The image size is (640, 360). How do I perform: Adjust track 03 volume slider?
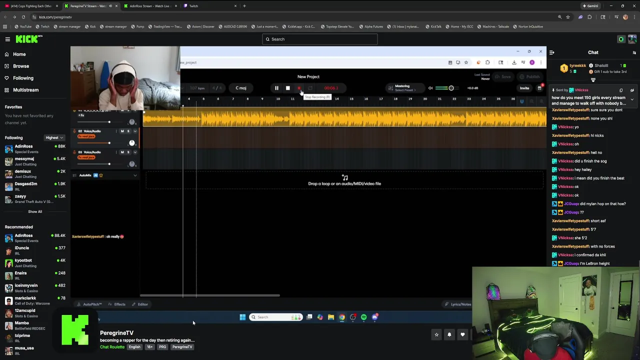[x=109, y=164]
